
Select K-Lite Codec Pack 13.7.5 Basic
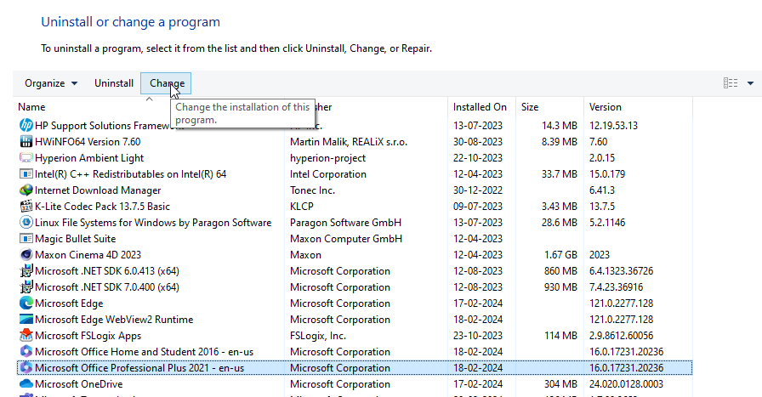(x=102, y=206)
